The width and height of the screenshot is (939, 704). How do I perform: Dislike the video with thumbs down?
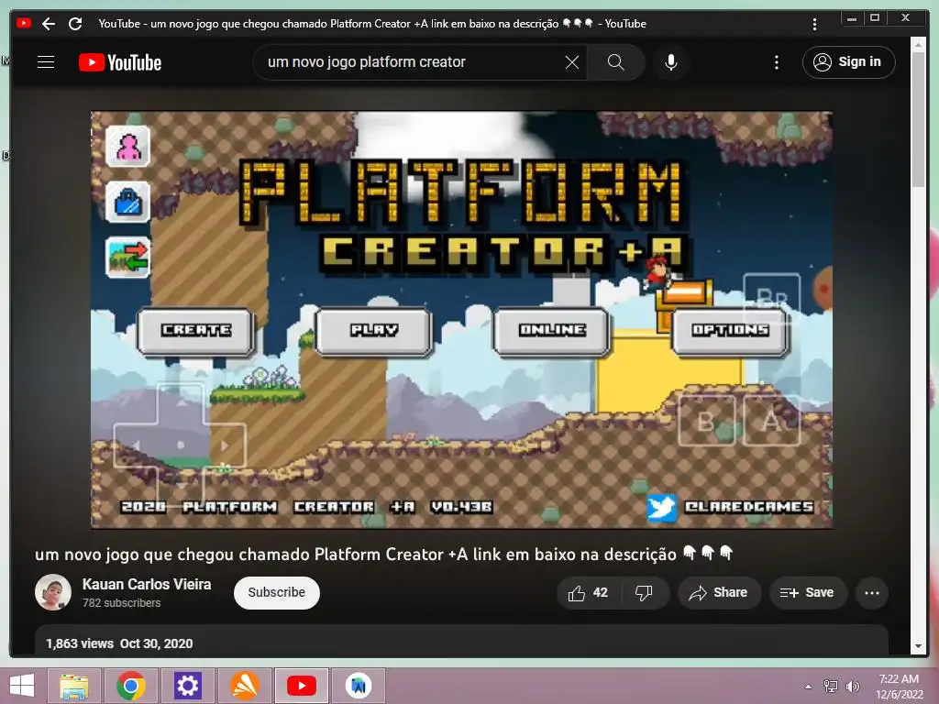[x=645, y=593]
